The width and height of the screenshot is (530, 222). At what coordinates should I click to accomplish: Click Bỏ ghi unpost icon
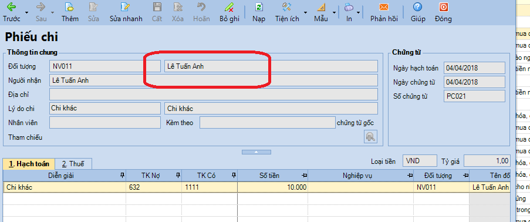(229, 7)
